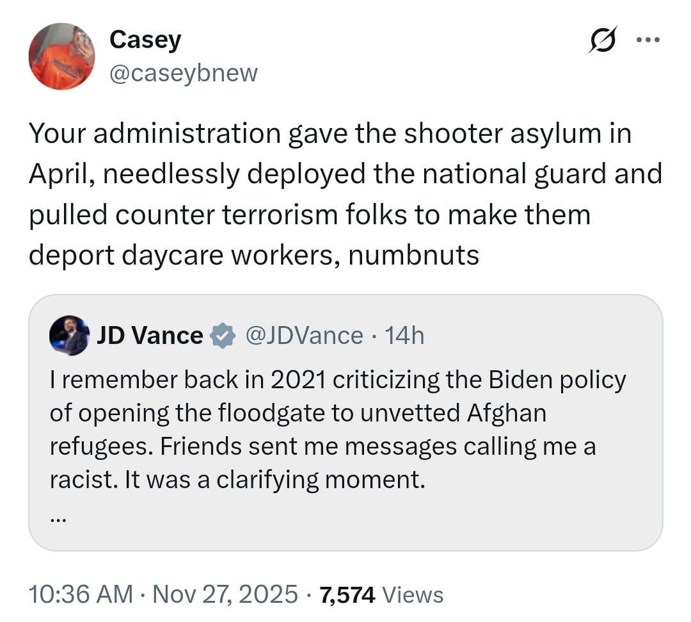
Task: Open the three-dot more options menu
Action: (647, 40)
